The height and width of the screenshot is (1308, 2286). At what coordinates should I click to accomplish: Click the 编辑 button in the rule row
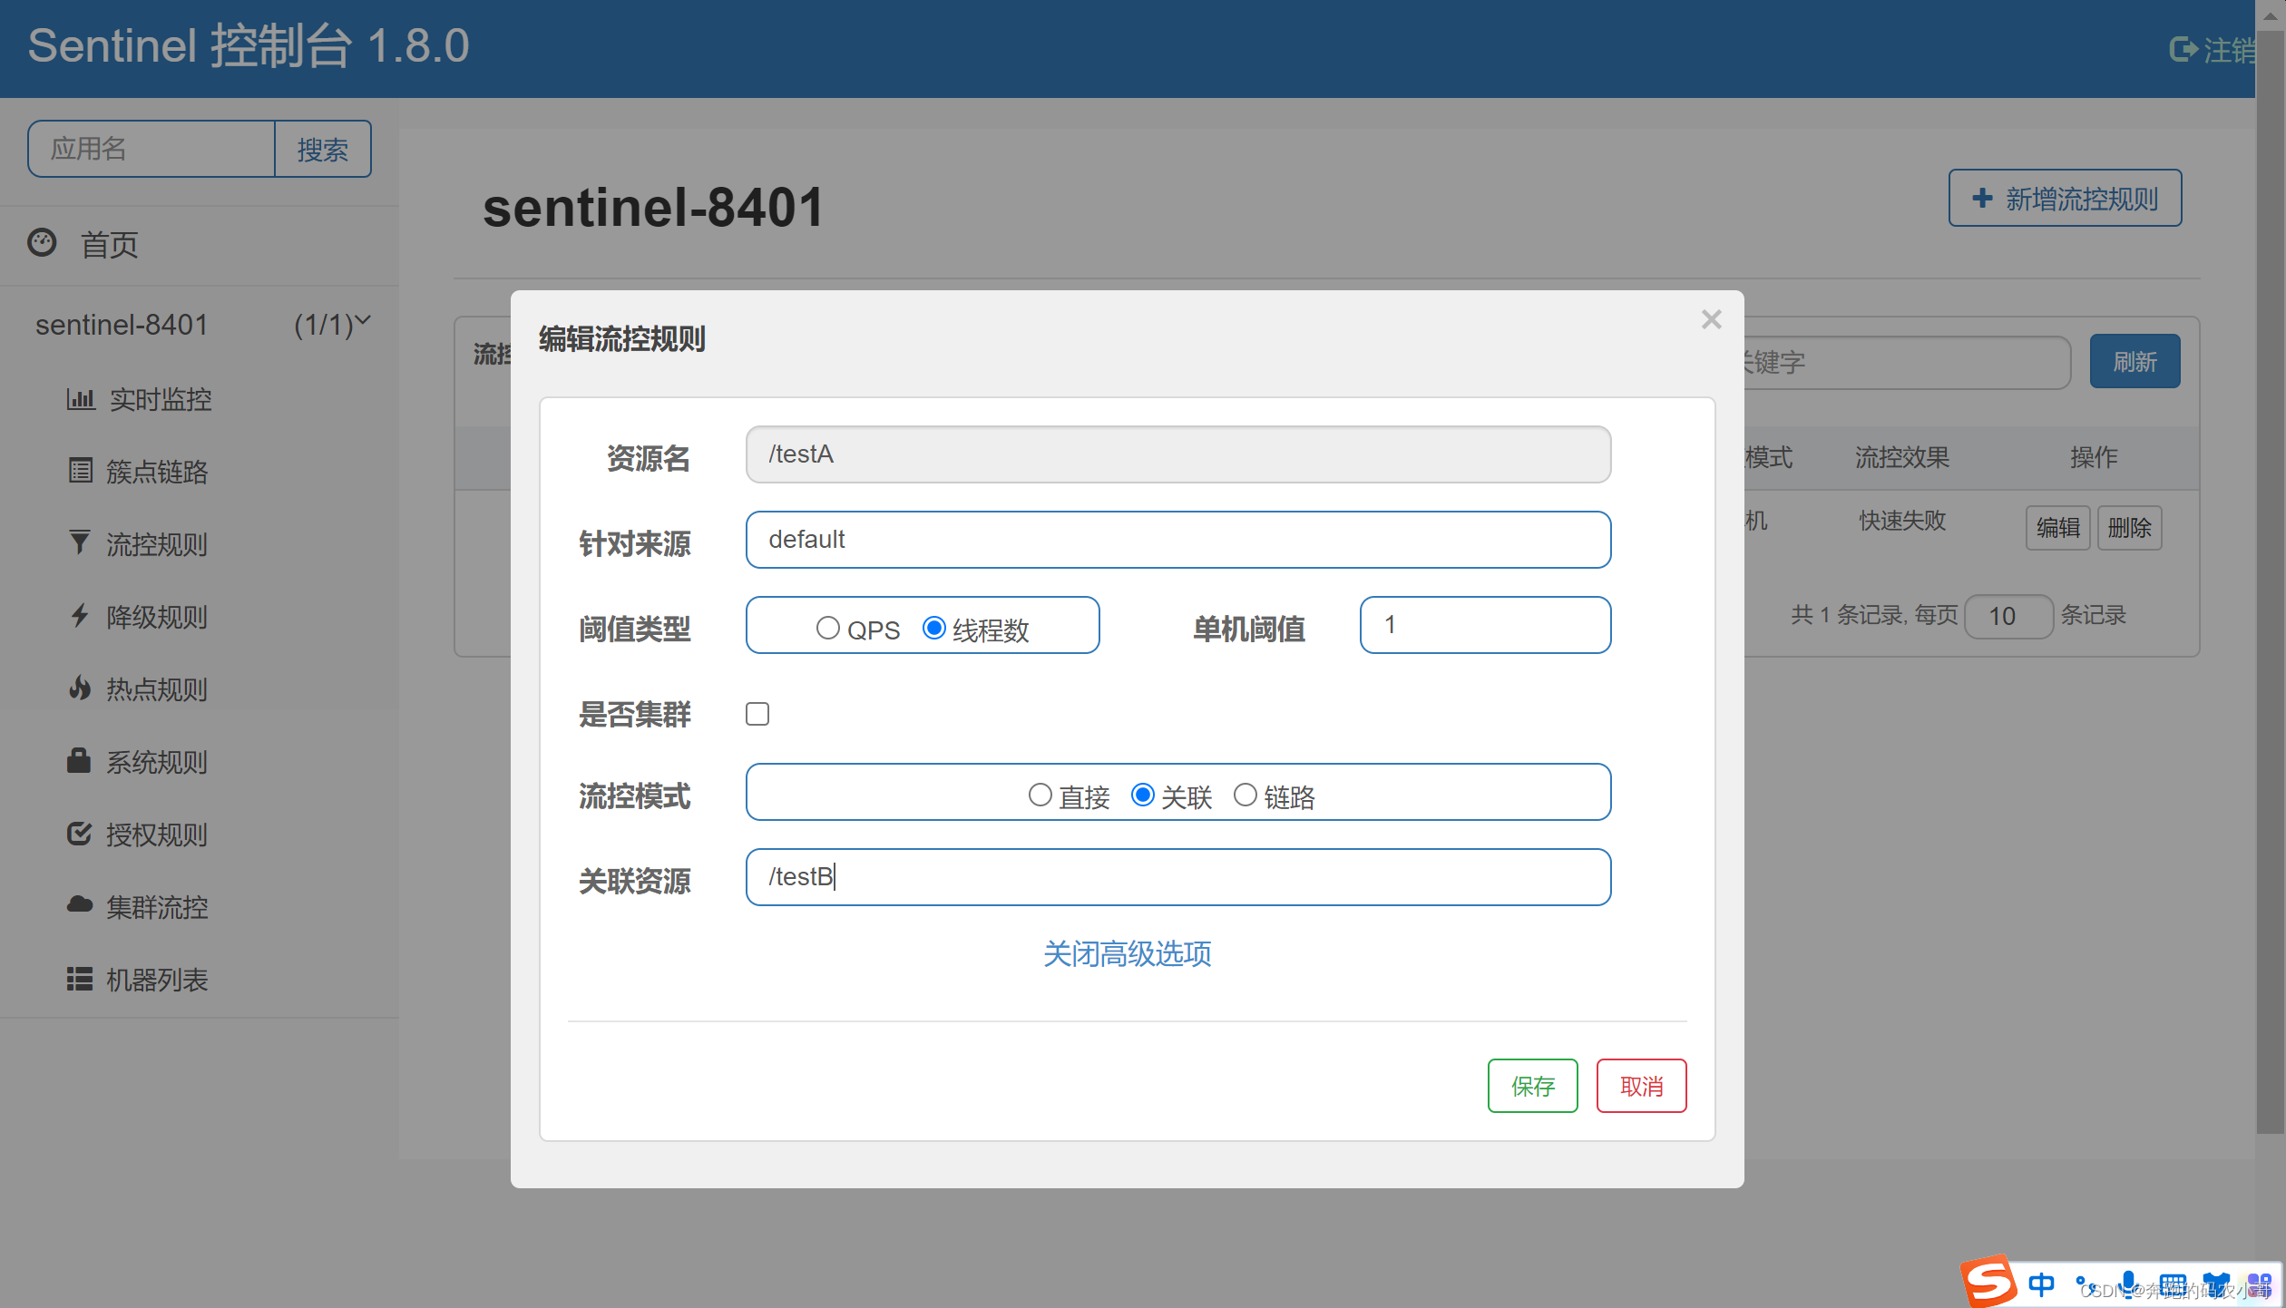[x=2057, y=527]
